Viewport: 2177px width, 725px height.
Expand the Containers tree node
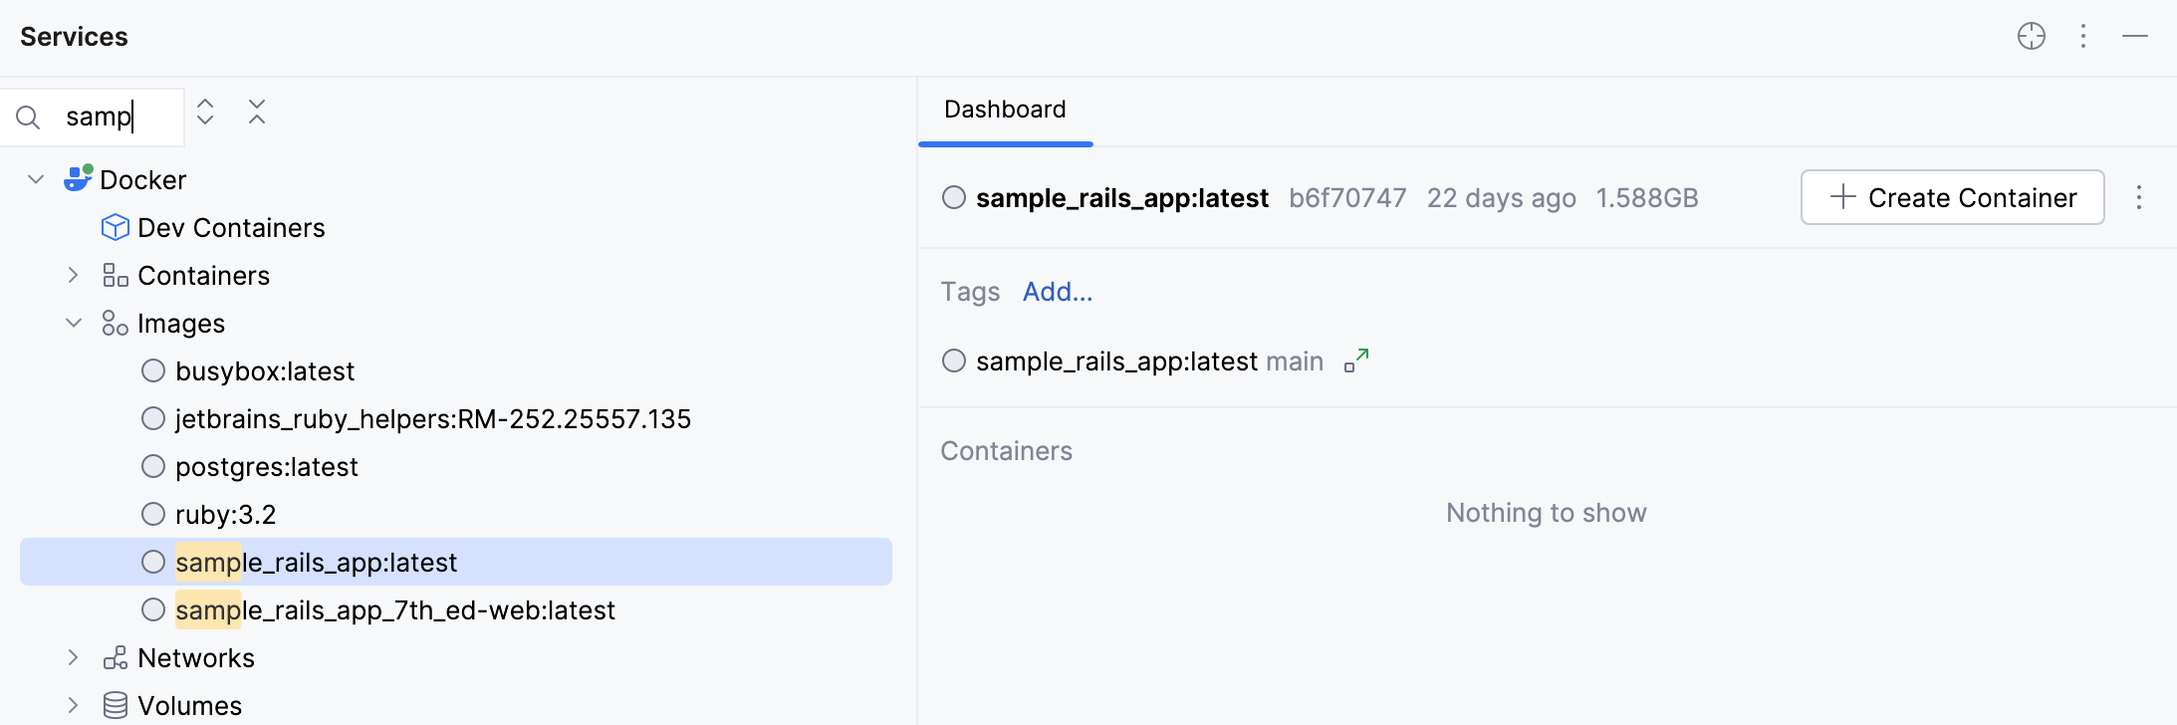[x=72, y=275]
